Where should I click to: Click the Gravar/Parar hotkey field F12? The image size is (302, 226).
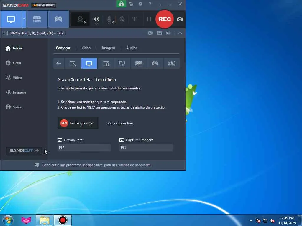[x=84, y=148]
